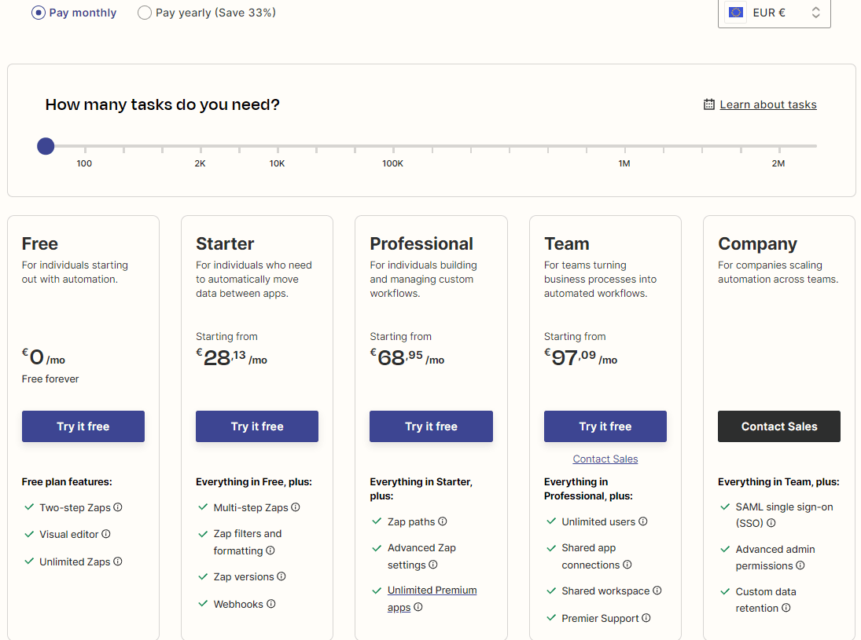Click the Company plan heading
Image resolution: width=861 pixels, height=640 pixels.
(757, 243)
